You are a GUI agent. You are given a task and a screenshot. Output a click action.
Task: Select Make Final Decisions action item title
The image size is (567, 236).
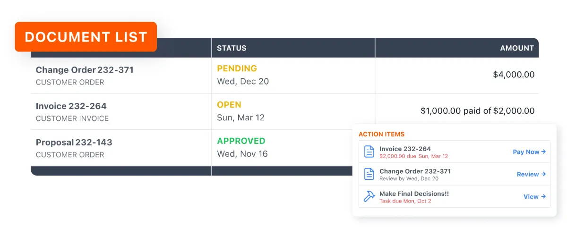click(x=414, y=194)
